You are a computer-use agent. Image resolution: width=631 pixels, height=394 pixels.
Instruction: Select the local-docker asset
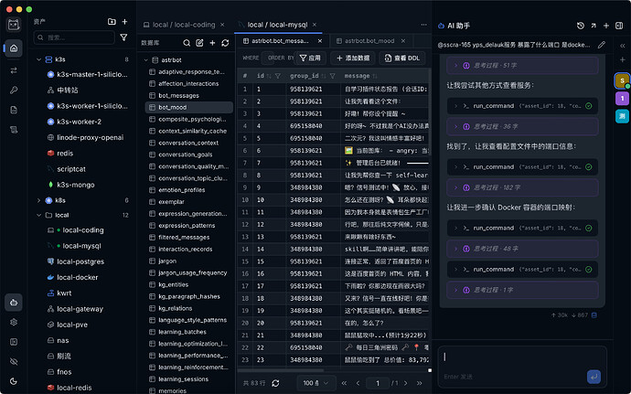[73, 277]
